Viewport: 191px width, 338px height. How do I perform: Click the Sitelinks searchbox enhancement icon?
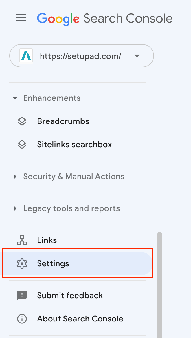22,144
